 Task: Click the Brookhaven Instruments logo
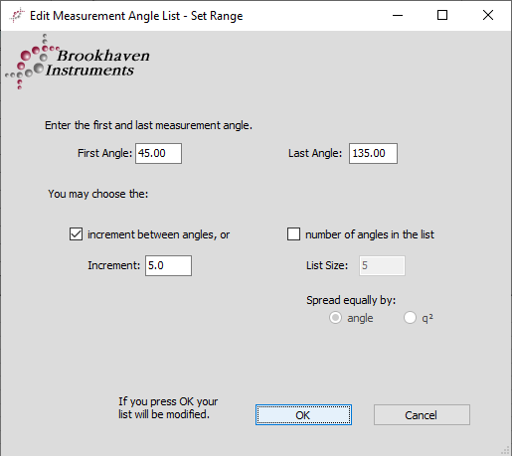(78, 62)
